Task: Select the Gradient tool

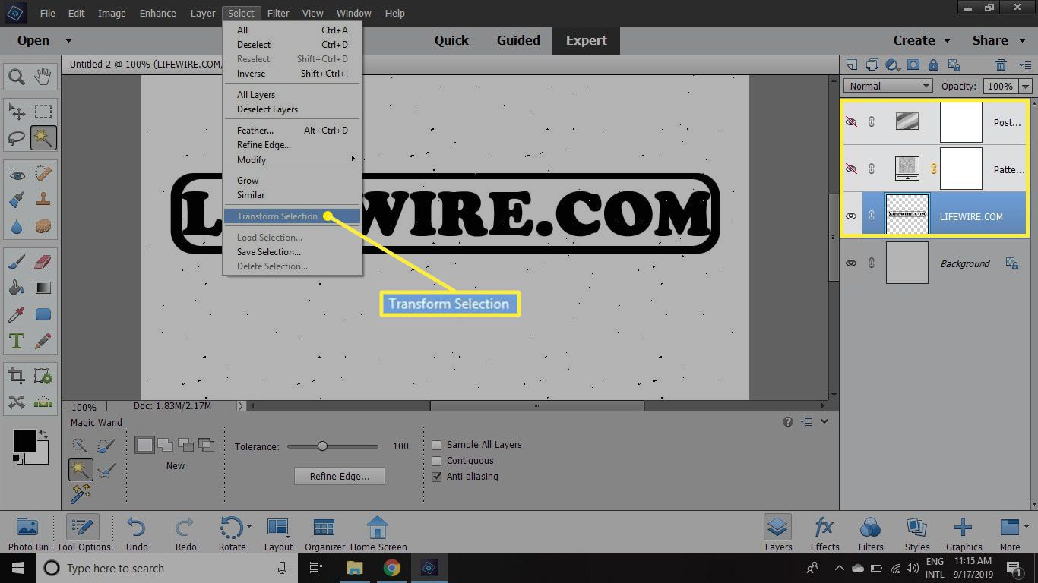Action: click(x=43, y=288)
